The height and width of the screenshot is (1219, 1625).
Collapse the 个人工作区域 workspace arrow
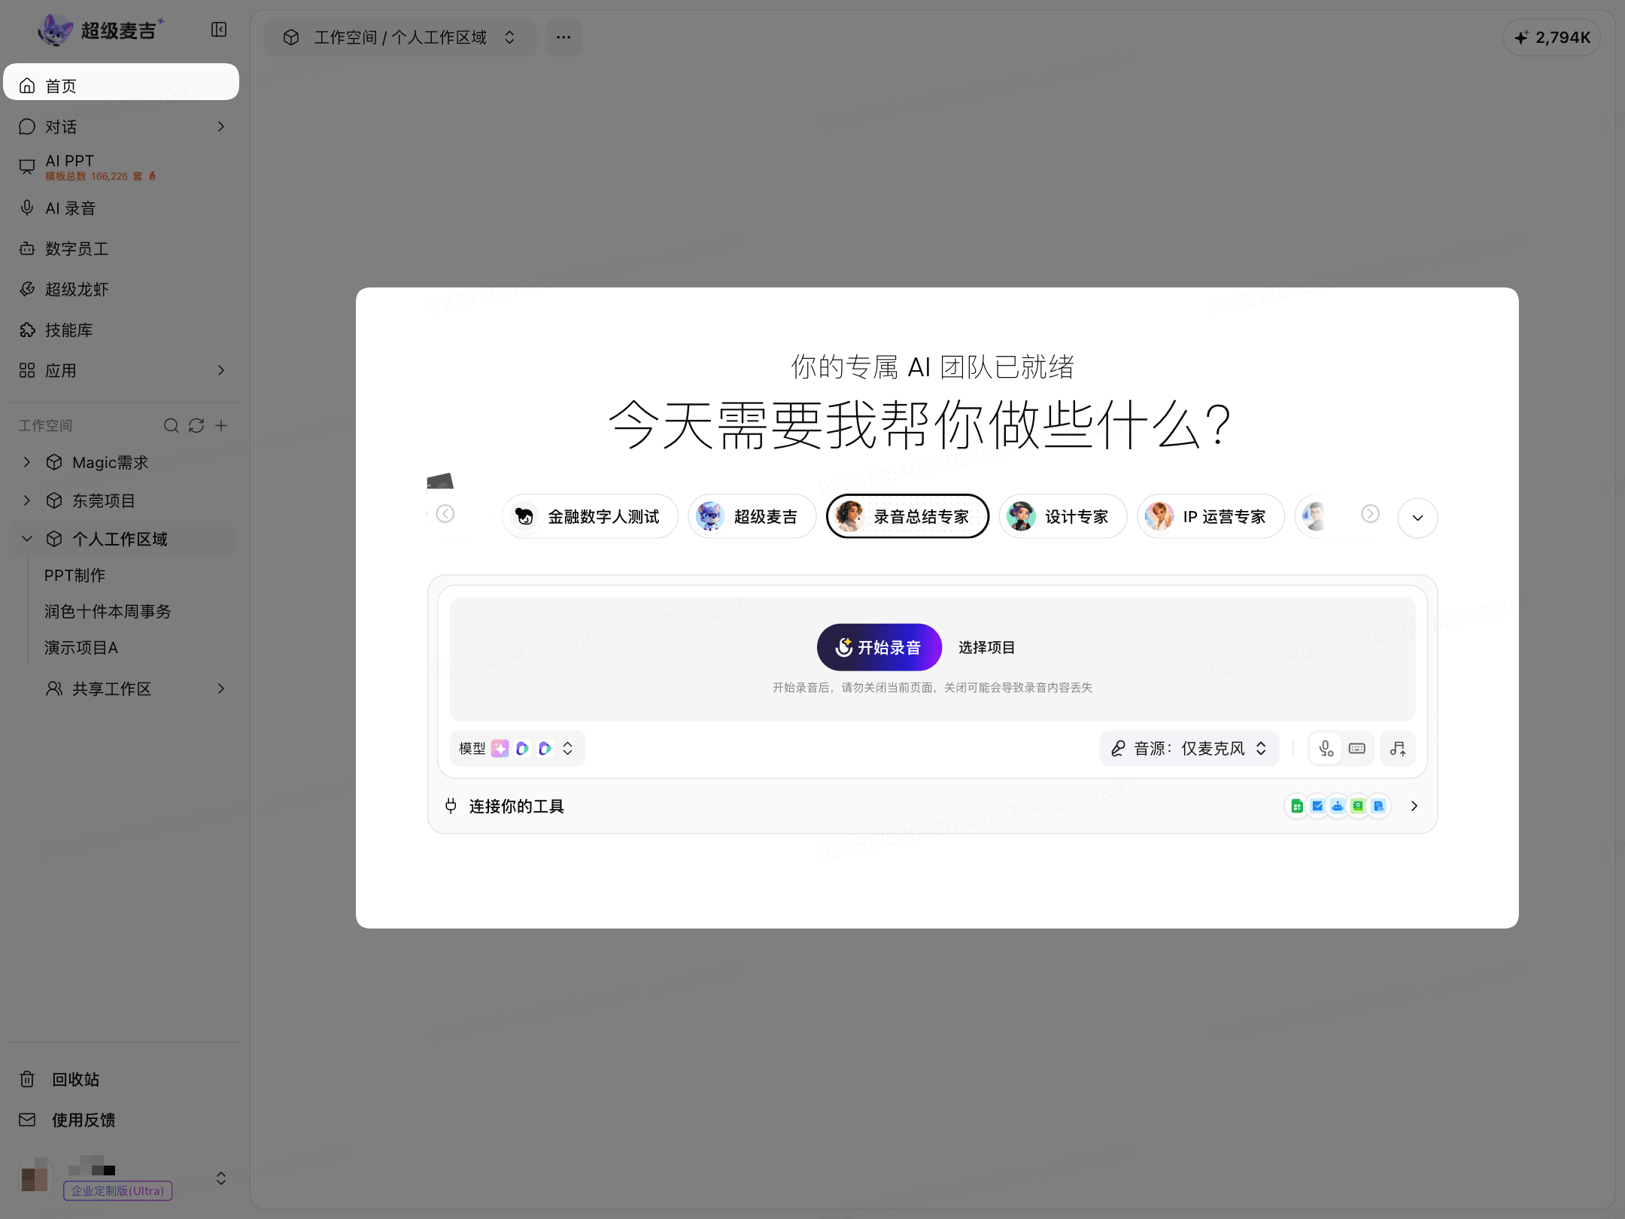point(27,539)
